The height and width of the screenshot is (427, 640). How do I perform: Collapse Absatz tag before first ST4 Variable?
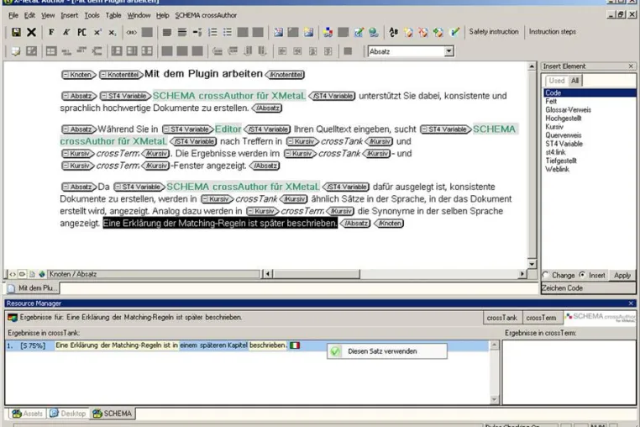point(66,96)
